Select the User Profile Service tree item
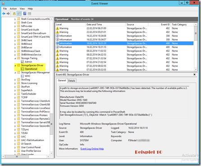 pos(31,151)
